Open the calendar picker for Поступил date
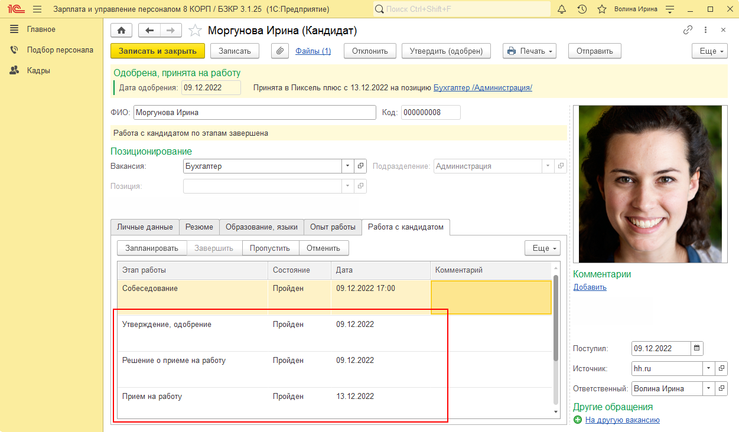 [696, 348]
